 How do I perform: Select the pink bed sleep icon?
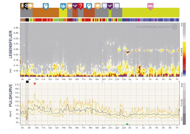point(151,5)
